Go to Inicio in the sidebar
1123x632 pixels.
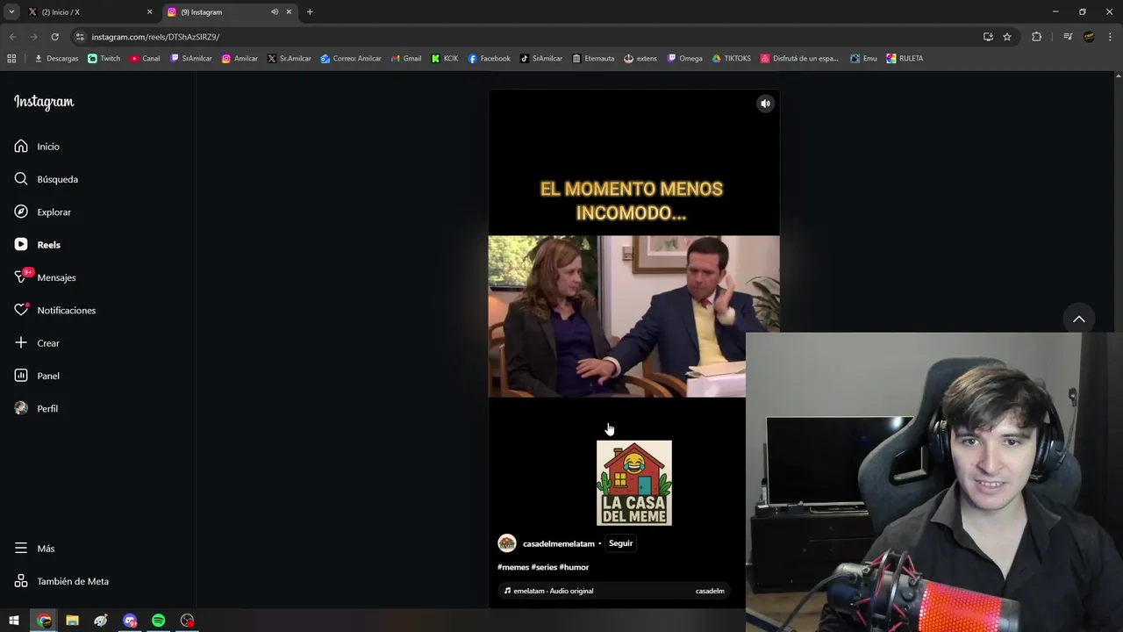[37, 147]
